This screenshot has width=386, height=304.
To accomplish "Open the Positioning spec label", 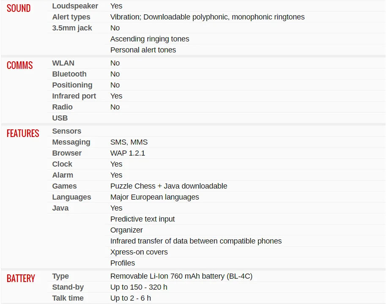I will [x=72, y=85].
